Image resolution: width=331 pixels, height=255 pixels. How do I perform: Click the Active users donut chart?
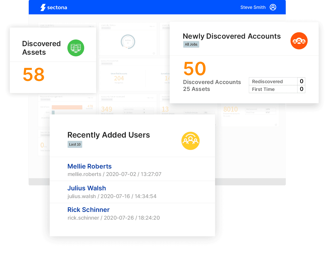(128, 42)
